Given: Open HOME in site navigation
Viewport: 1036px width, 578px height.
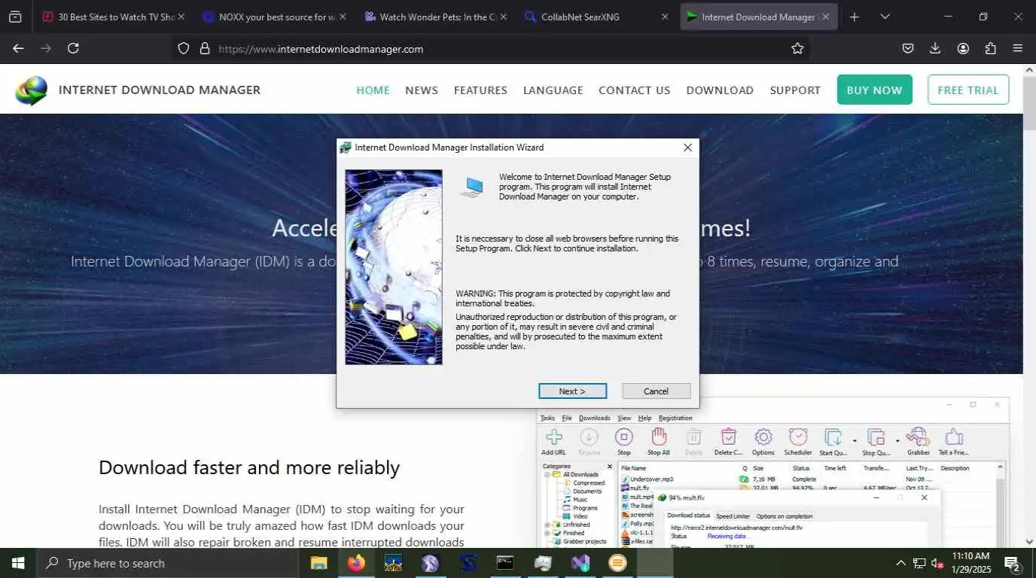Looking at the screenshot, I should point(373,90).
